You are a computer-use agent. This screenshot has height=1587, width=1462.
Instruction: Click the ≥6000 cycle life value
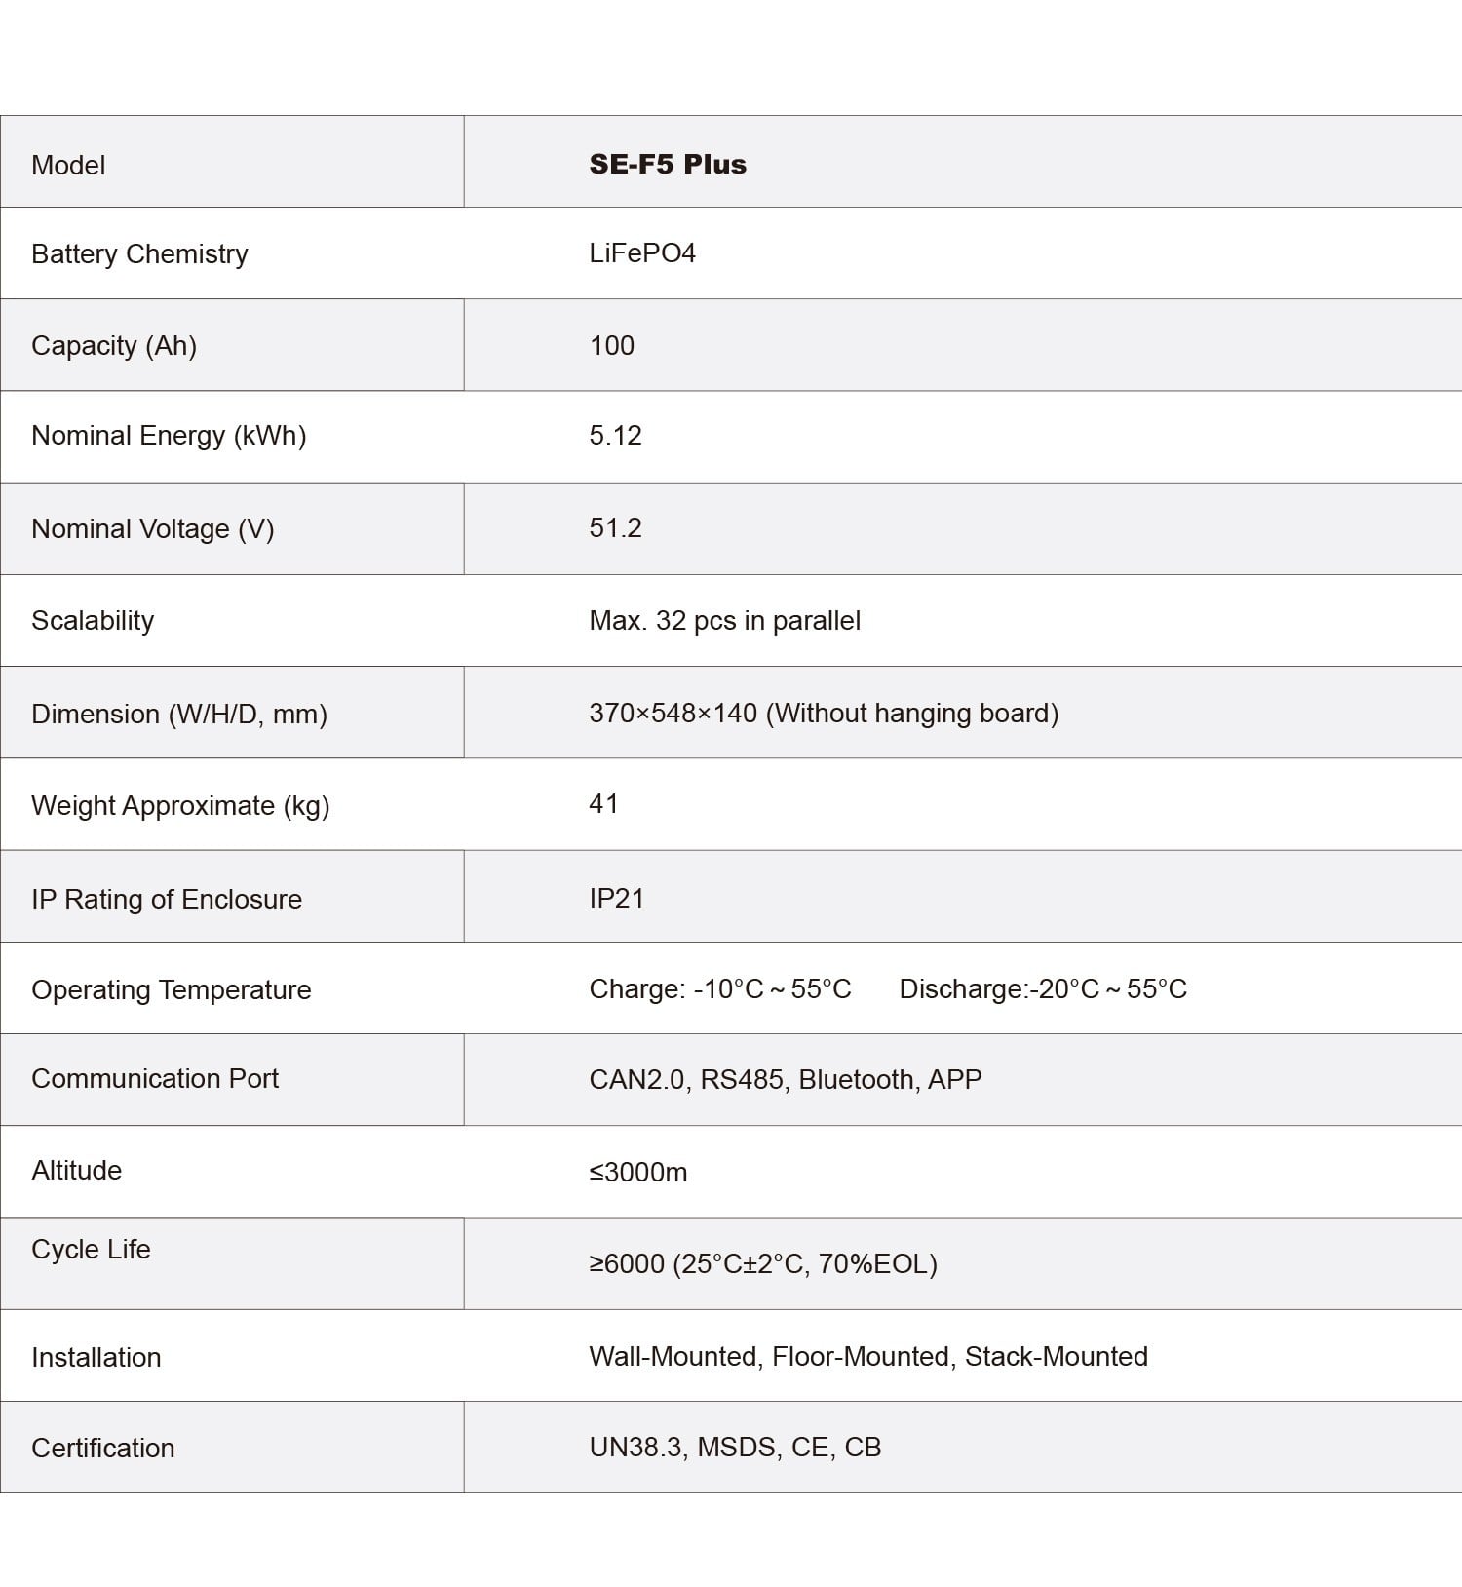763,1264
